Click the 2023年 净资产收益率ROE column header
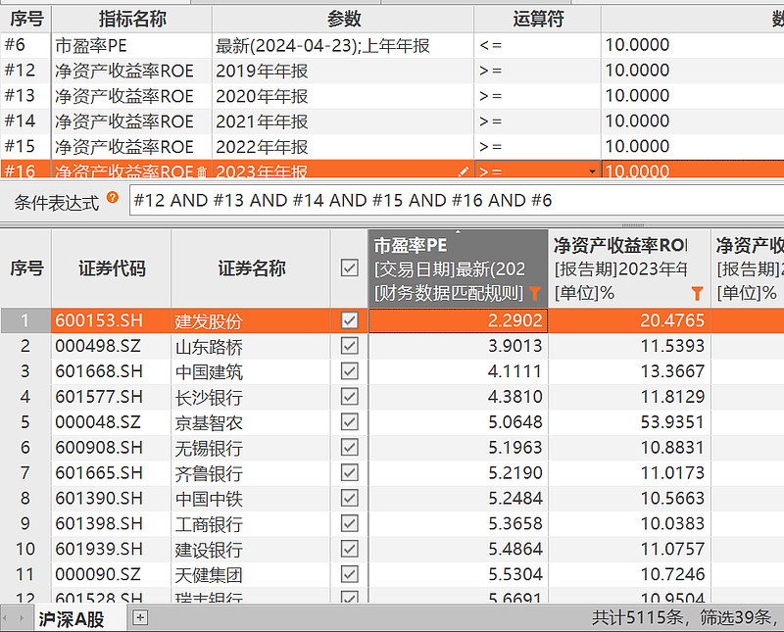The image size is (784, 632). [629, 268]
